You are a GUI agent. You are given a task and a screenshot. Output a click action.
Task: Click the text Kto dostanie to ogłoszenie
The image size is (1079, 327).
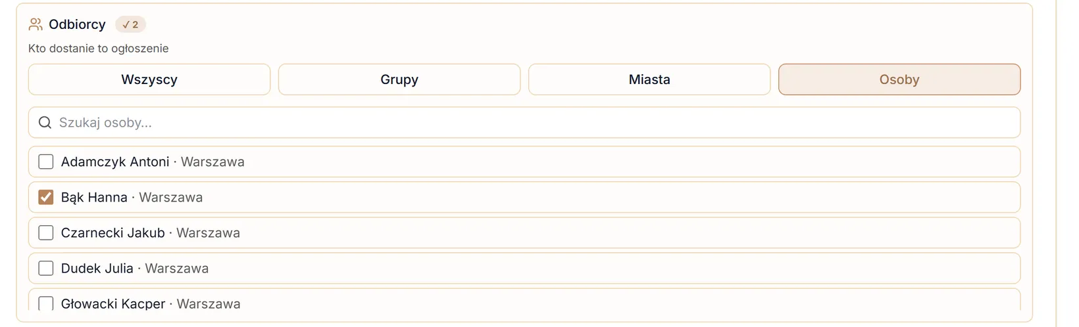(x=99, y=49)
